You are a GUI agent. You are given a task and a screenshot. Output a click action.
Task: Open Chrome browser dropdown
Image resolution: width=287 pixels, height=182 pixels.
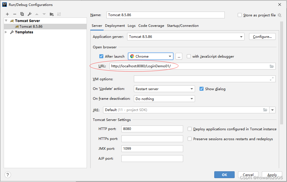(x=151, y=56)
